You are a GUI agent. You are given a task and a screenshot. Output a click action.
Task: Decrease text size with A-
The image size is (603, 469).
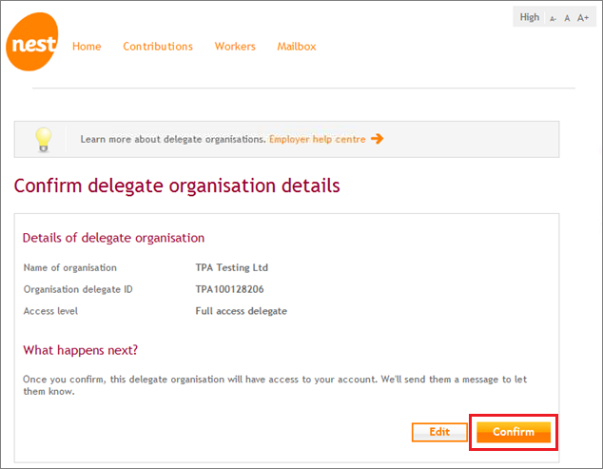point(553,18)
